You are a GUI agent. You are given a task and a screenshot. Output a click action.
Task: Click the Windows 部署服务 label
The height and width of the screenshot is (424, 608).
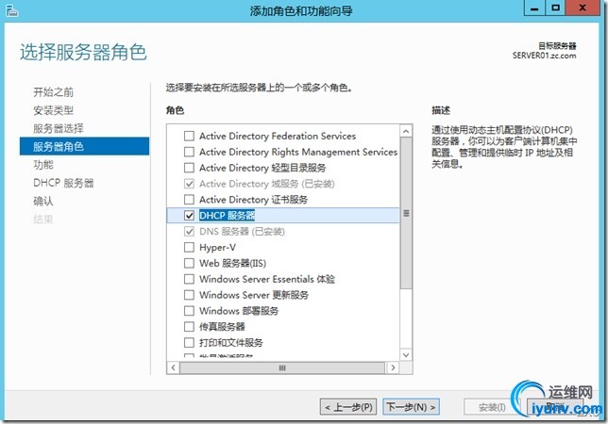[239, 311]
